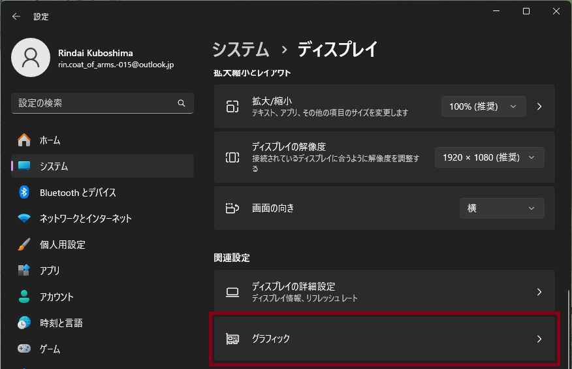Click the search magnifier icon

click(x=182, y=103)
